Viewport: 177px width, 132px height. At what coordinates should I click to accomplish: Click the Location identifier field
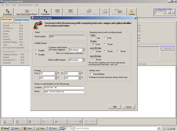coord(64,87)
